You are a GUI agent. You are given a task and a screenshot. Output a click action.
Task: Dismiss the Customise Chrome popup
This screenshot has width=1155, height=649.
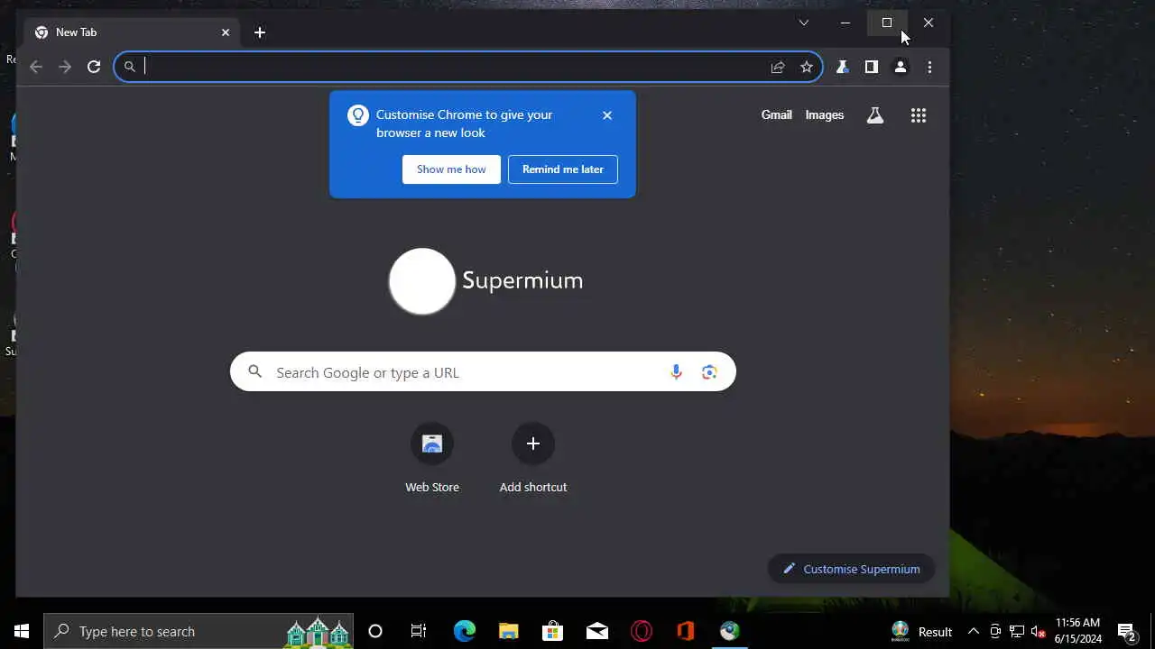point(607,115)
